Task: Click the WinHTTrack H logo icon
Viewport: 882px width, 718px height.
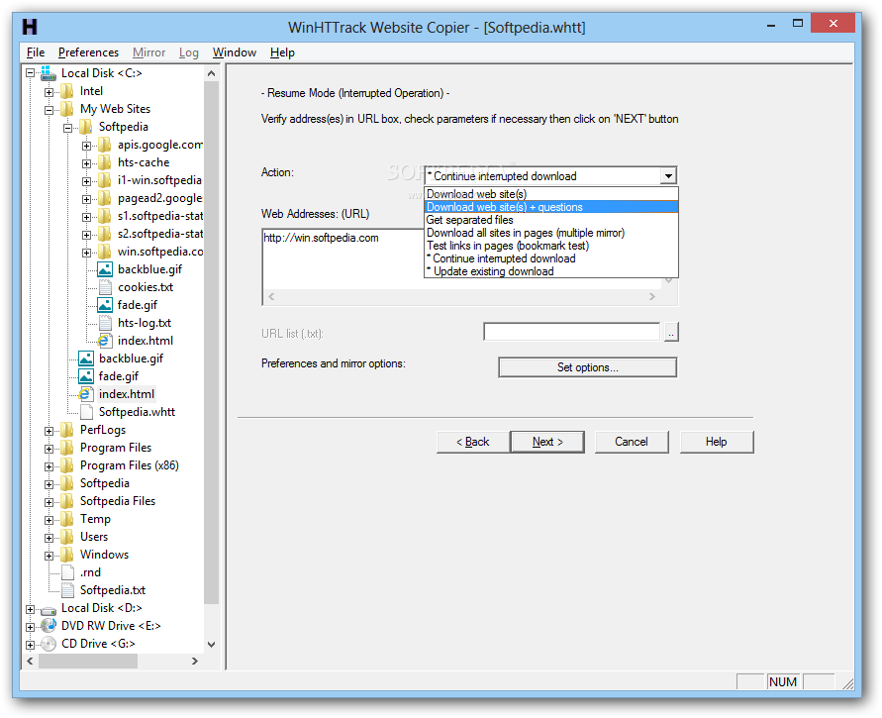Action: point(30,27)
